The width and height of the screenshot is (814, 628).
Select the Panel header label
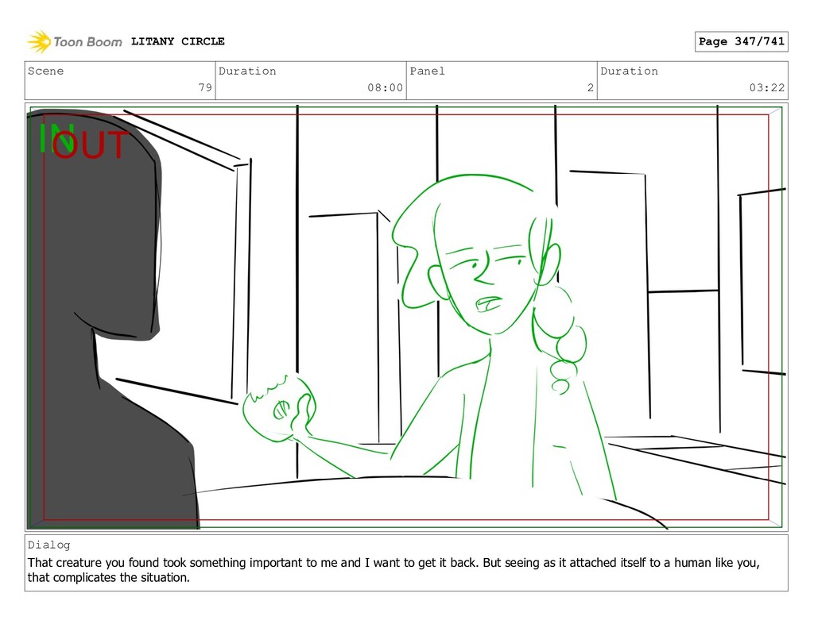tap(427, 71)
